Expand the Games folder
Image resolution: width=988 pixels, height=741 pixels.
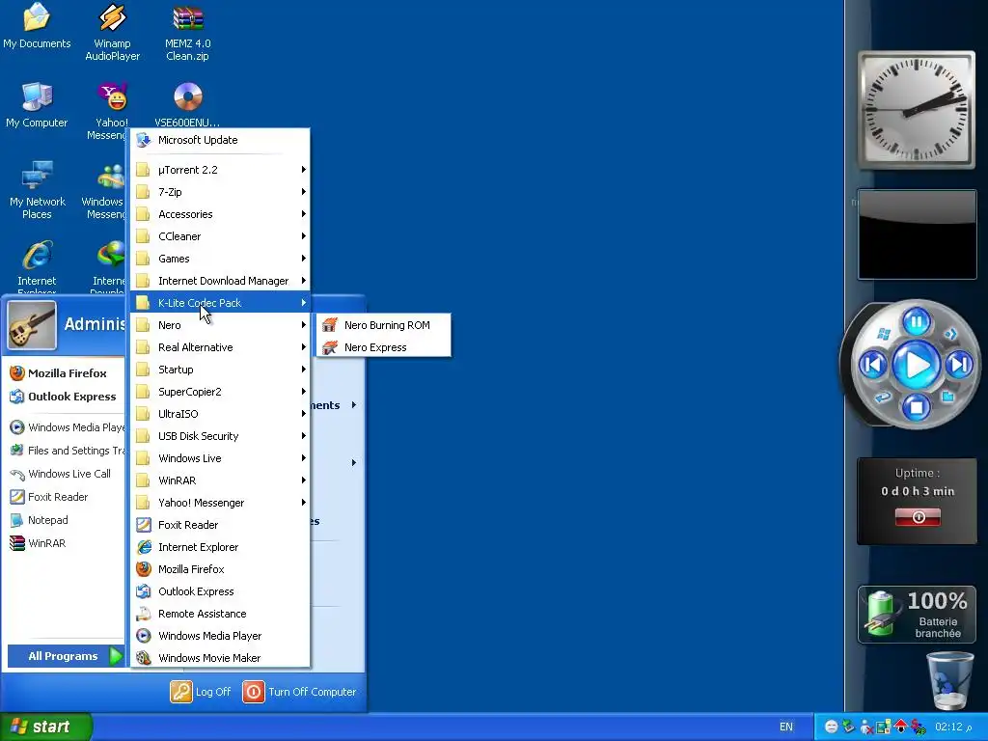pos(221,259)
